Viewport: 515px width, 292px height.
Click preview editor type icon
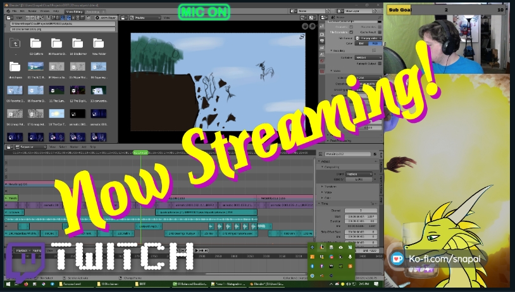(x=123, y=18)
